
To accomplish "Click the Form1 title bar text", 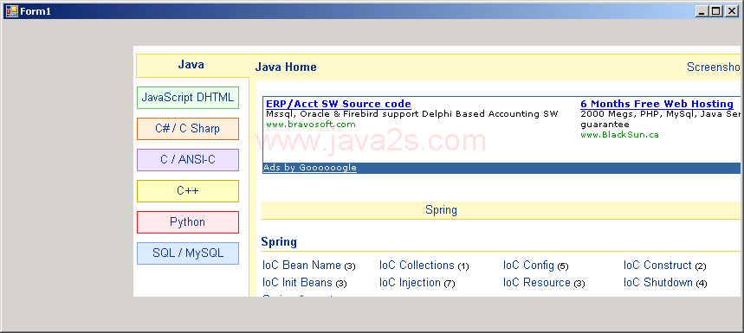I will 36,11.
